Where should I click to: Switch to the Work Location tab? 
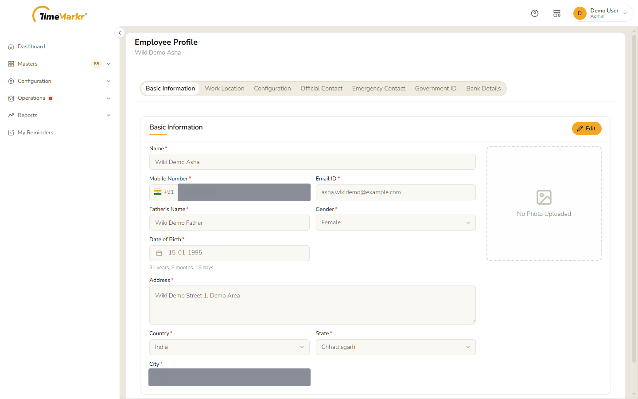[x=225, y=89]
